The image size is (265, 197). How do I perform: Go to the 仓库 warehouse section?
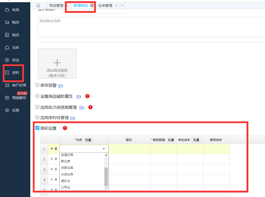15,48
